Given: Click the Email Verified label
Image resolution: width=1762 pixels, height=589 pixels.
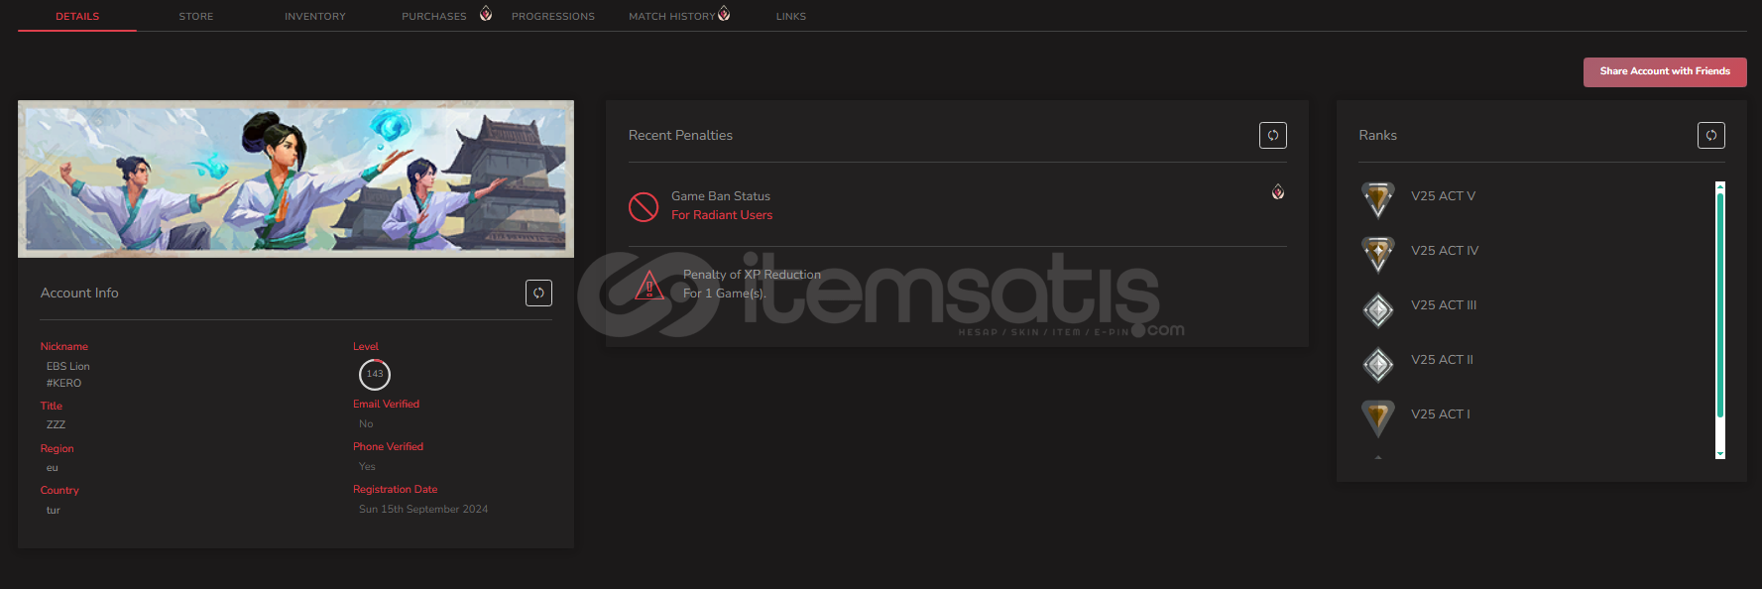Looking at the screenshot, I should coord(386,404).
